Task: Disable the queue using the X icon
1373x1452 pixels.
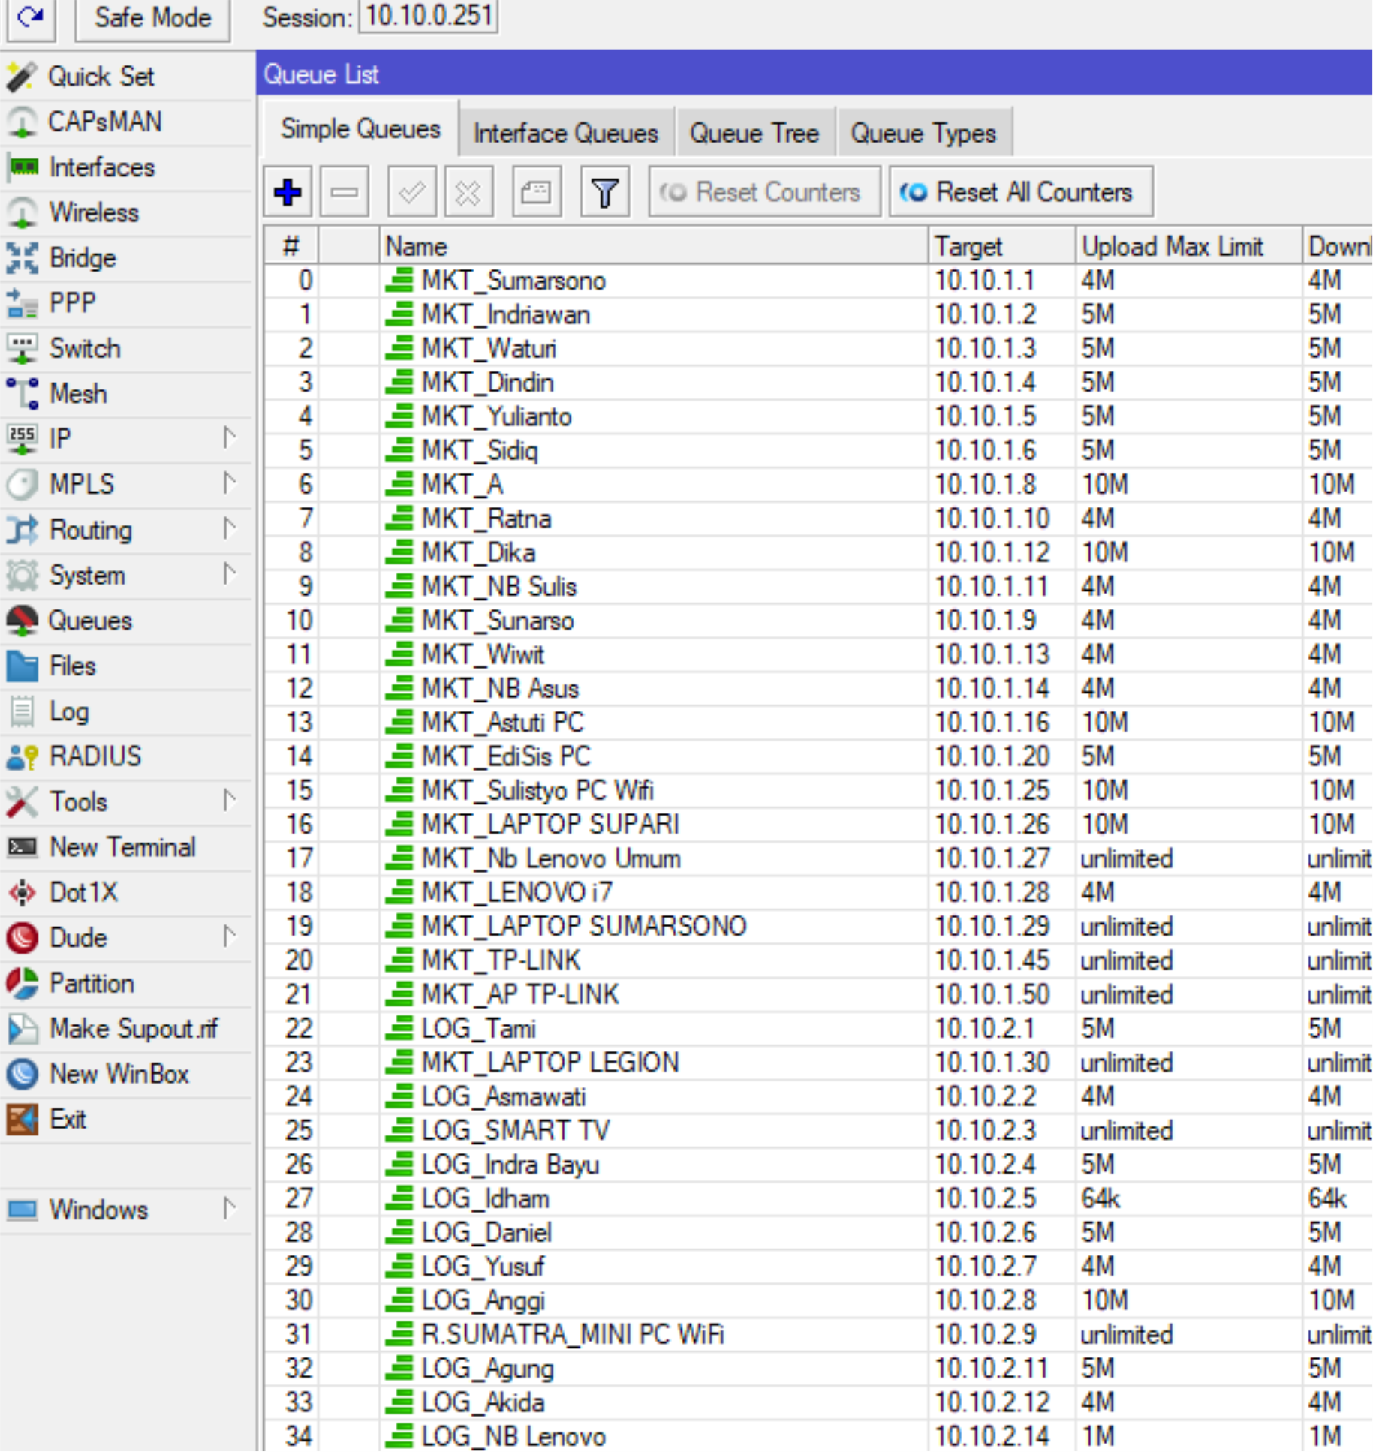Action: coord(468,192)
